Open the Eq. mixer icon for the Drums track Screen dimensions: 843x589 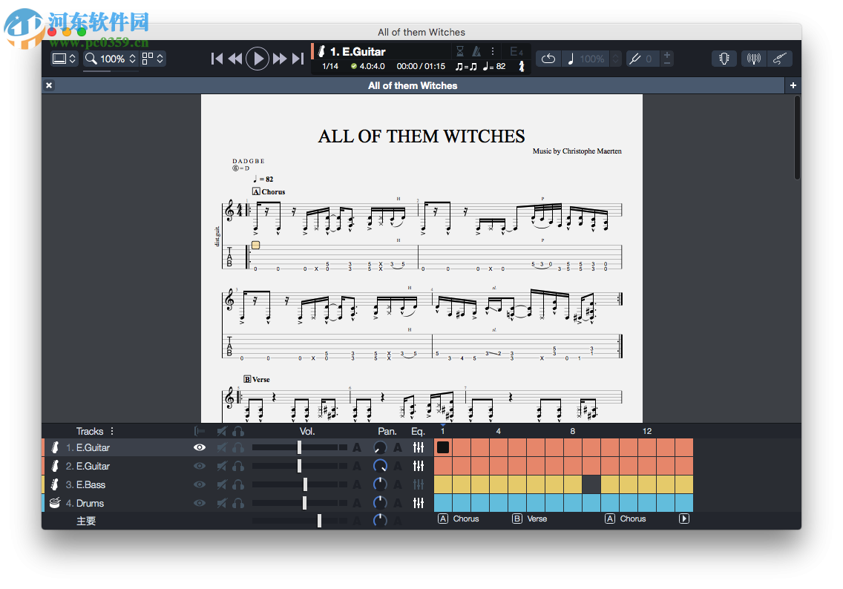[419, 503]
